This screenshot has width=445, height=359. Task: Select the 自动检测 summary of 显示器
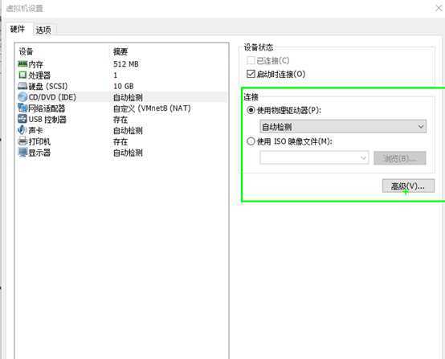pyautogui.click(x=128, y=153)
